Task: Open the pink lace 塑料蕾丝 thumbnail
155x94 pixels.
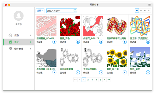Action: click(x=47, y=26)
